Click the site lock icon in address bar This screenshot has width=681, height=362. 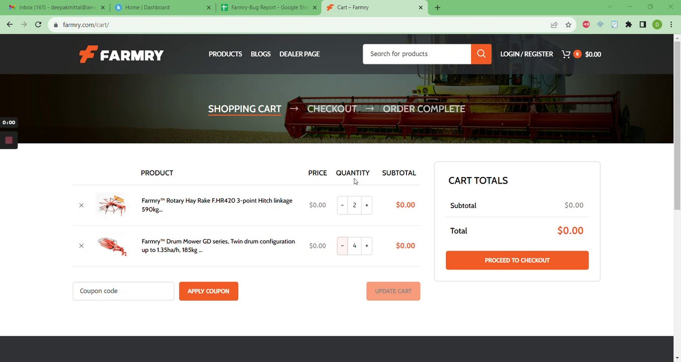(55, 25)
